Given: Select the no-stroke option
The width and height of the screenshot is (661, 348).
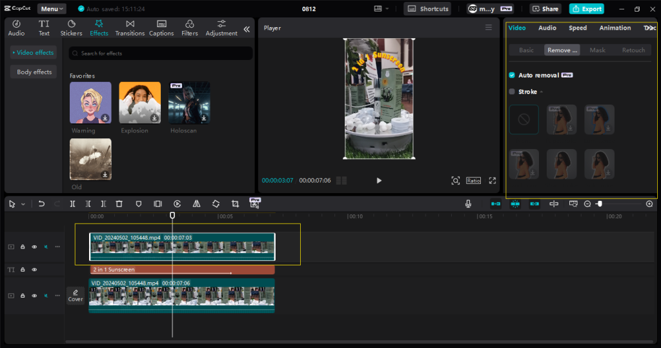Looking at the screenshot, I should point(524,120).
